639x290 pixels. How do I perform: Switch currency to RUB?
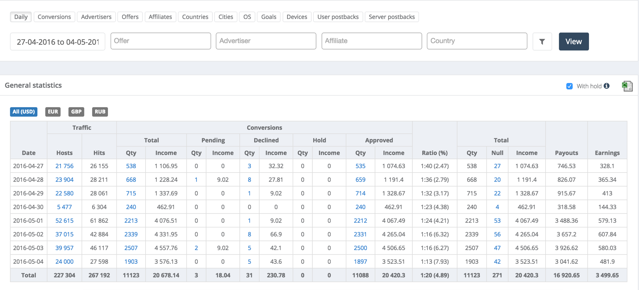pyautogui.click(x=100, y=112)
